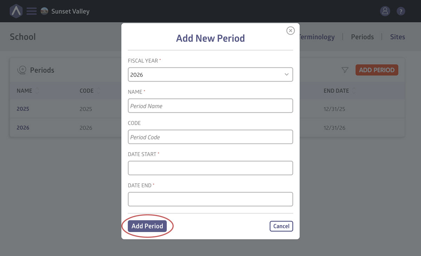Cancel the new period dialog
The height and width of the screenshot is (256, 421).
click(x=281, y=226)
